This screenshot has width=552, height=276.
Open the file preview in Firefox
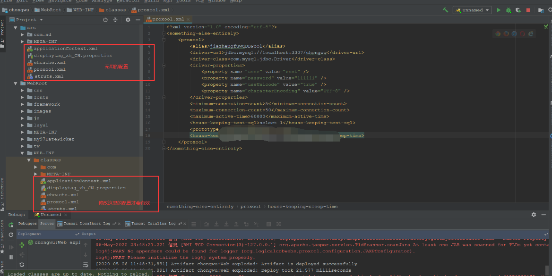pos(506,34)
